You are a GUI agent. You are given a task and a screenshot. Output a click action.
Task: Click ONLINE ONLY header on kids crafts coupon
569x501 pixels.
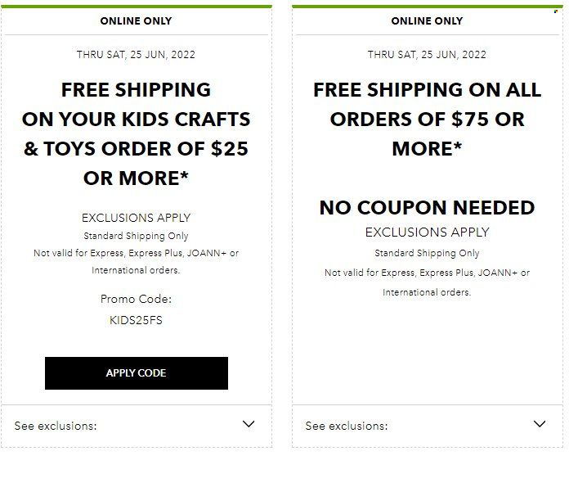(x=136, y=21)
